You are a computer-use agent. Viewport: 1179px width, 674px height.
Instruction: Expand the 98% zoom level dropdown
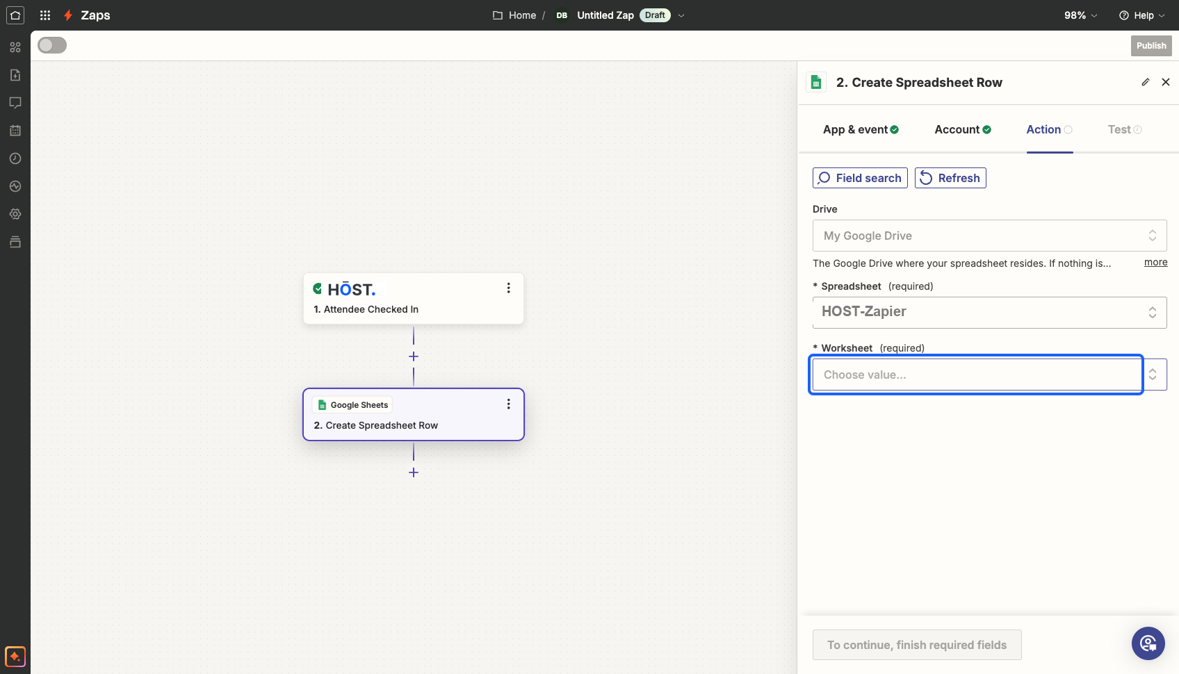(x=1081, y=15)
